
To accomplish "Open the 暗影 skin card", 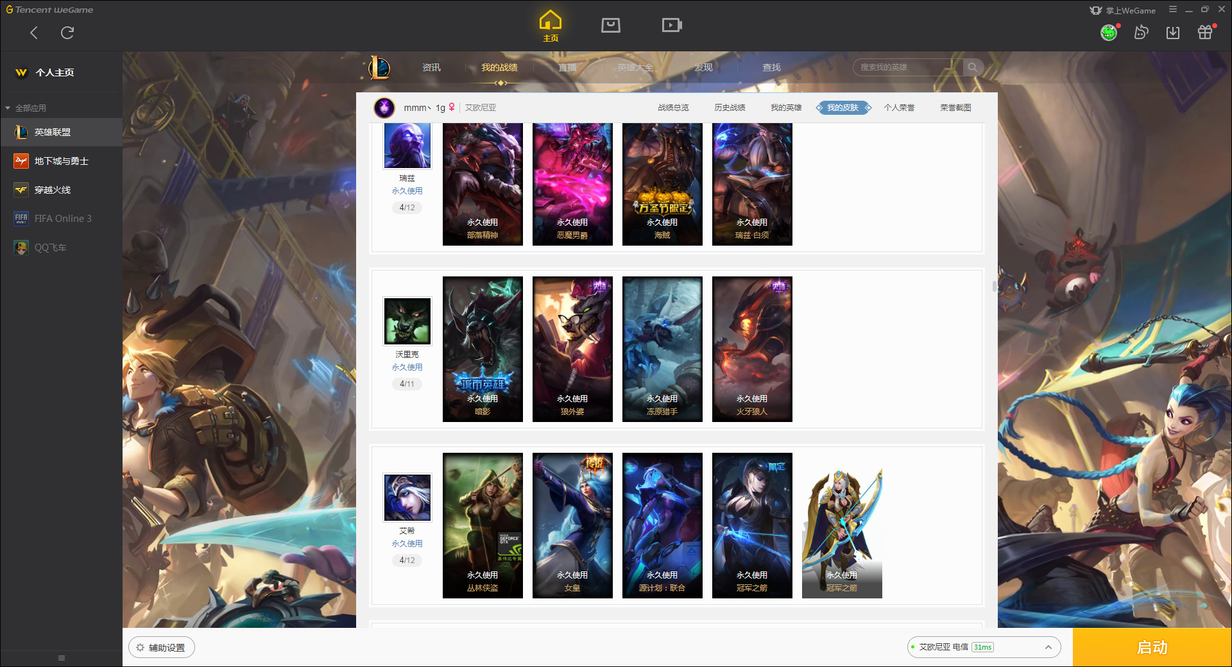I will click(483, 349).
